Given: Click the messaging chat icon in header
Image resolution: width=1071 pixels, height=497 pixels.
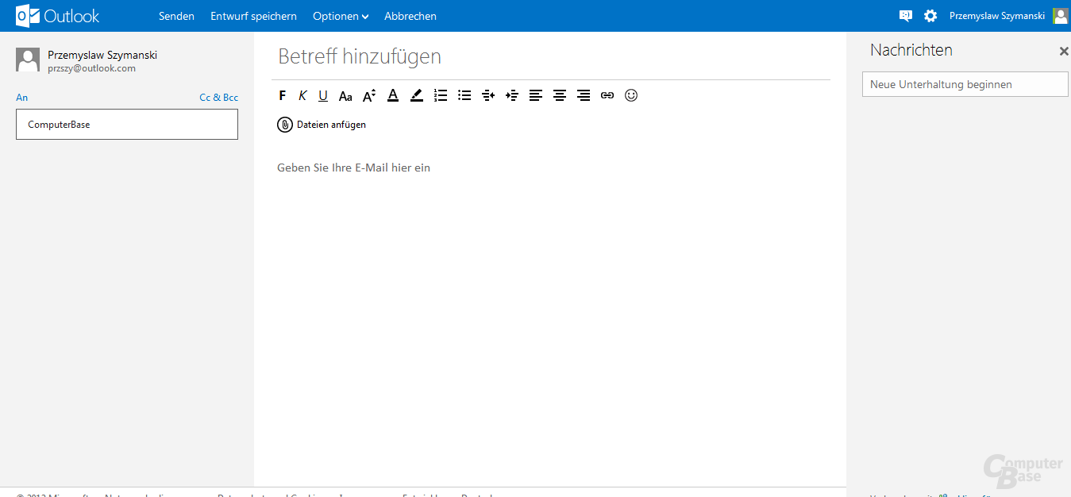Looking at the screenshot, I should tap(905, 16).
